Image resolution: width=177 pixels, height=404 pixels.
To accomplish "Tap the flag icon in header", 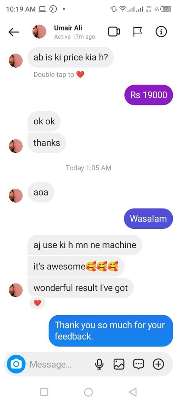I will 137,32.
